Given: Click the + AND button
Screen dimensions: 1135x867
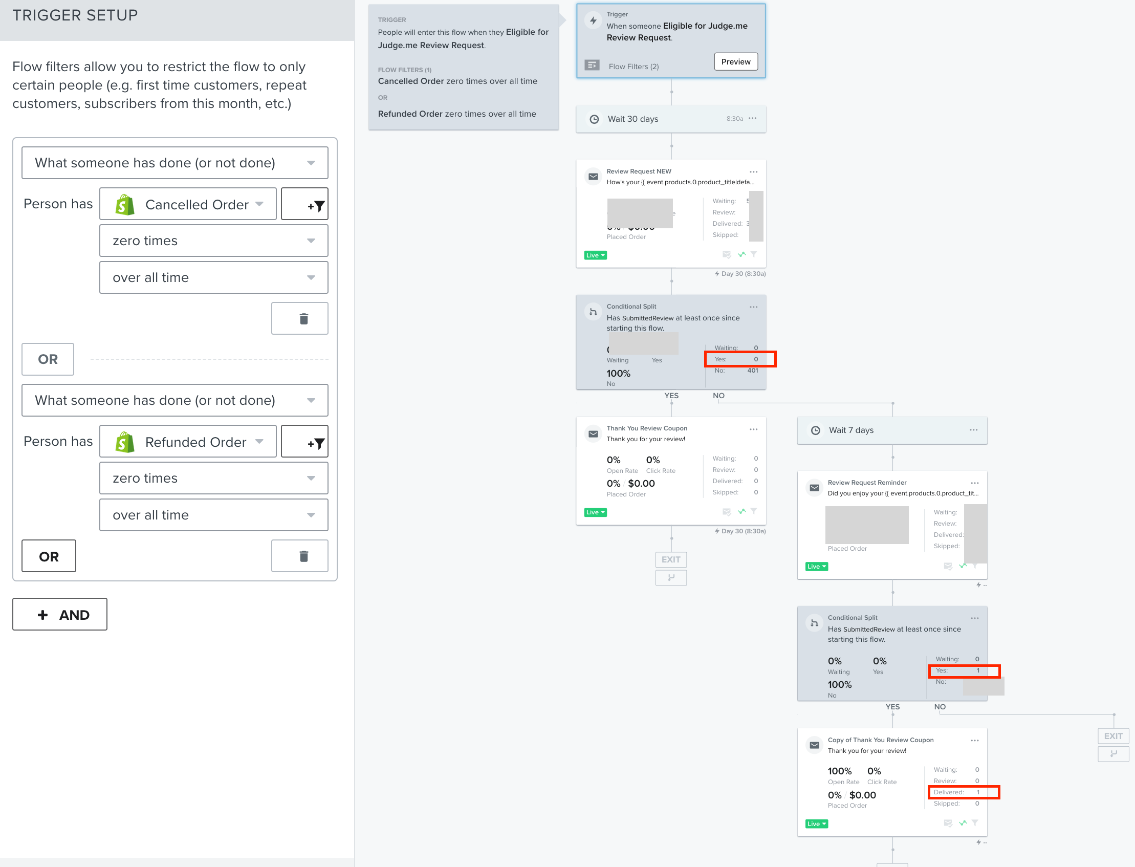Looking at the screenshot, I should 60,614.
